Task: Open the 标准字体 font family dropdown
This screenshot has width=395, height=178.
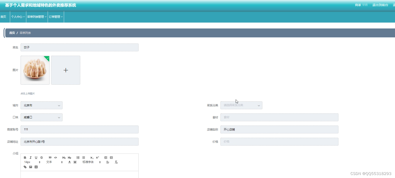Action: pos(92,162)
